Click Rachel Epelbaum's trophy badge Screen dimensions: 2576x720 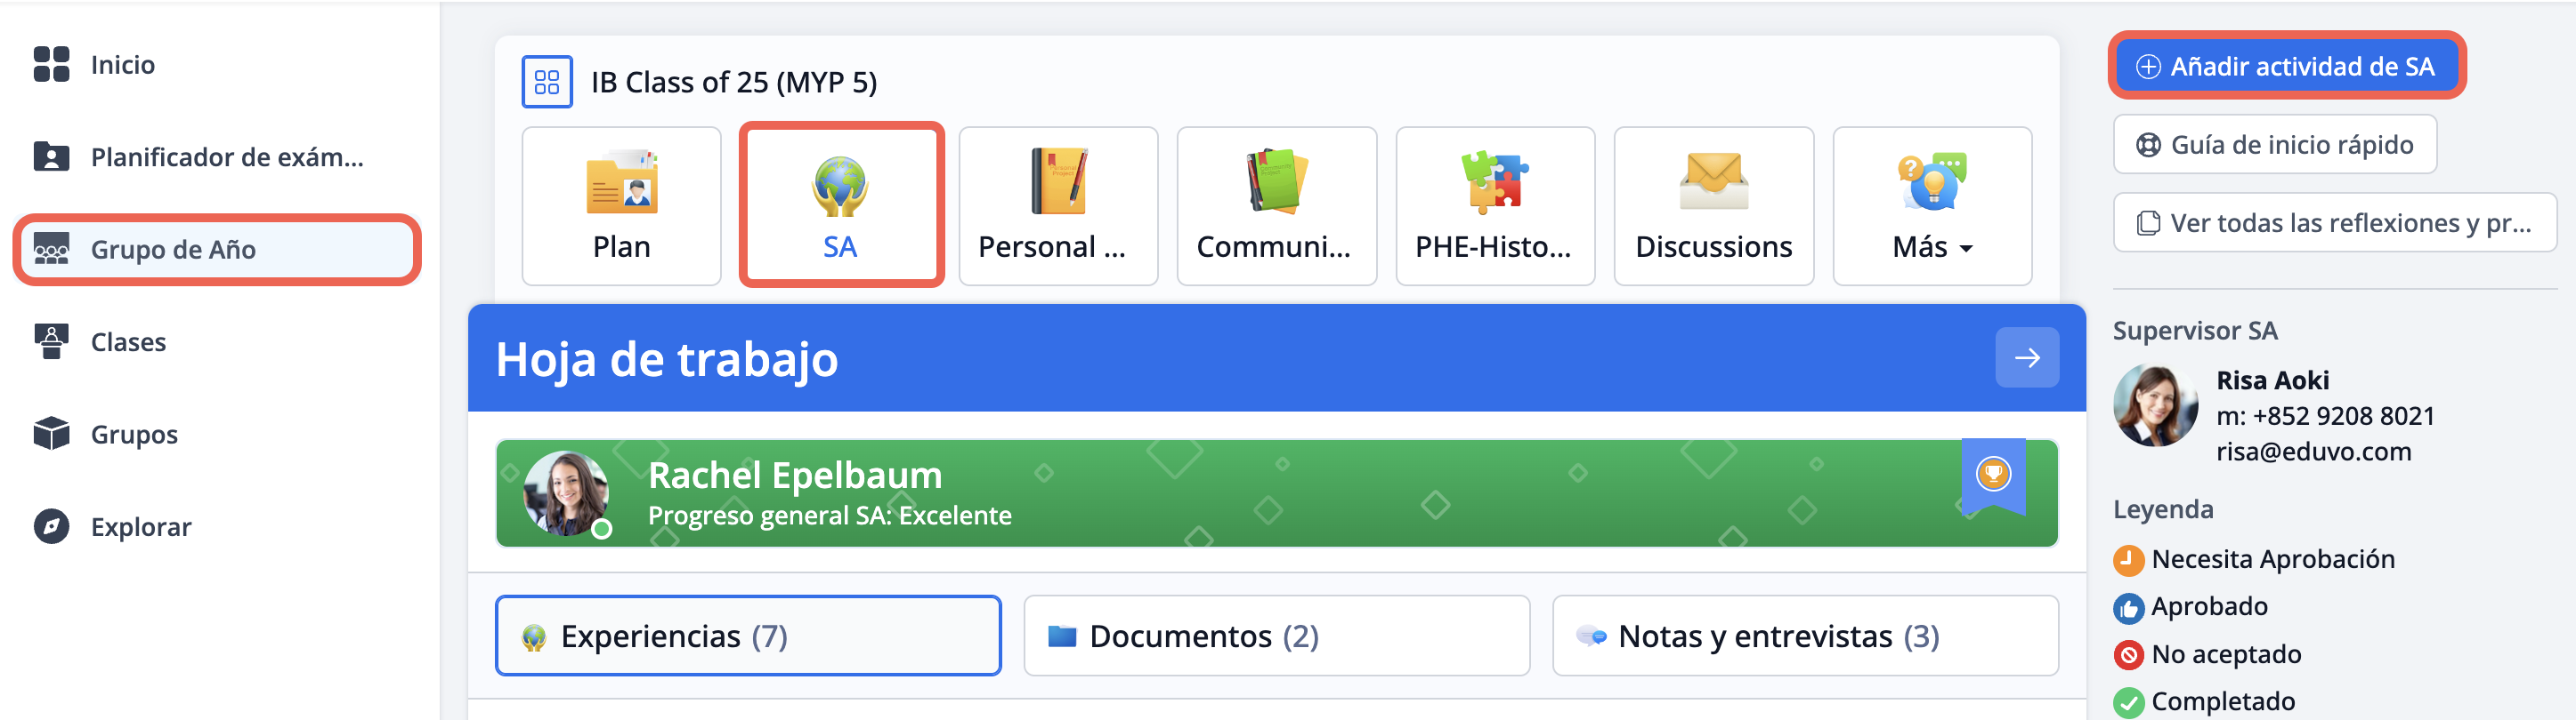click(x=1992, y=475)
